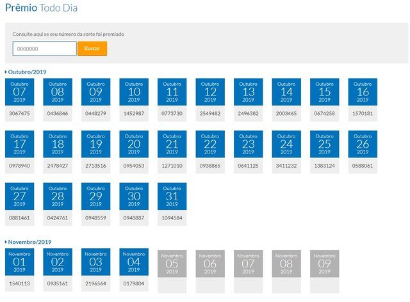Click the Outubro 13 2019 date tile
410x302 pixels.
248,92
